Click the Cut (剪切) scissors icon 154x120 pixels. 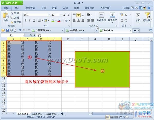pyautogui.click(x=12, y=13)
